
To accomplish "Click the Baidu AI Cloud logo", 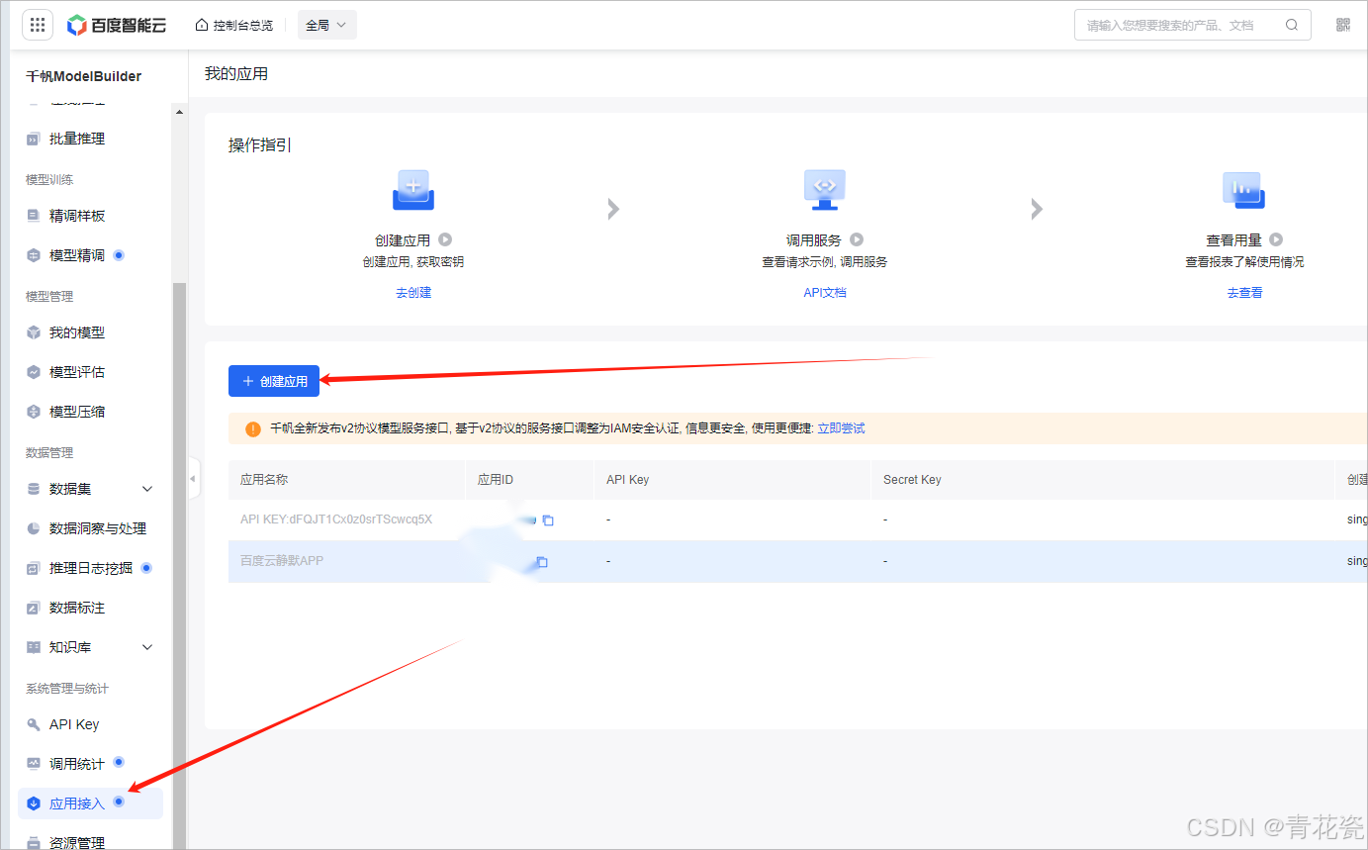I will (117, 26).
